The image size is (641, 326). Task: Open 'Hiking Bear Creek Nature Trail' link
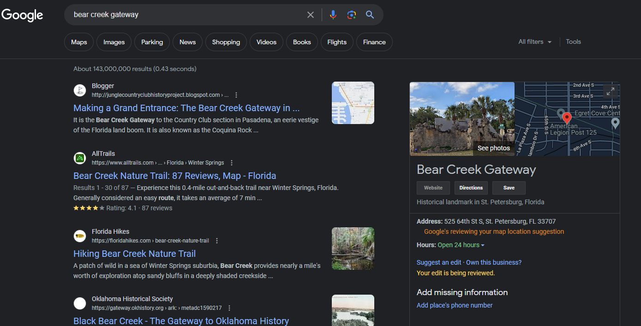tap(134, 254)
